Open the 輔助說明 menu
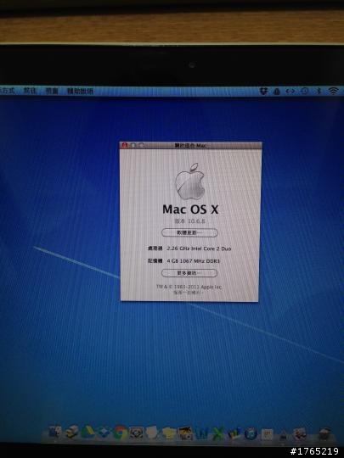The image size is (344, 458). (80, 91)
